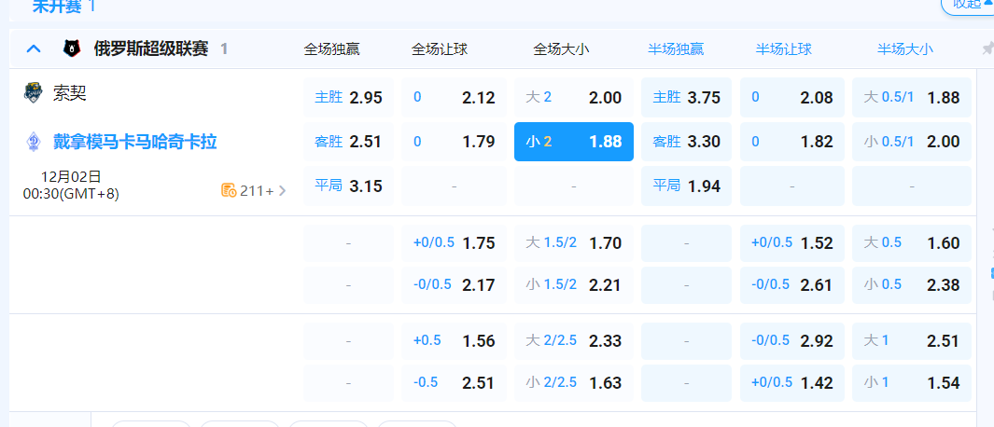Click match date 12月02日
This screenshot has height=427, width=994.
[x=71, y=177]
